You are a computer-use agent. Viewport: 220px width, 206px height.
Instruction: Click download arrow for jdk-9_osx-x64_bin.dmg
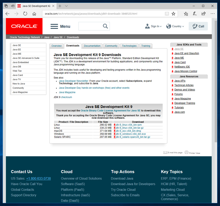click(115, 131)
